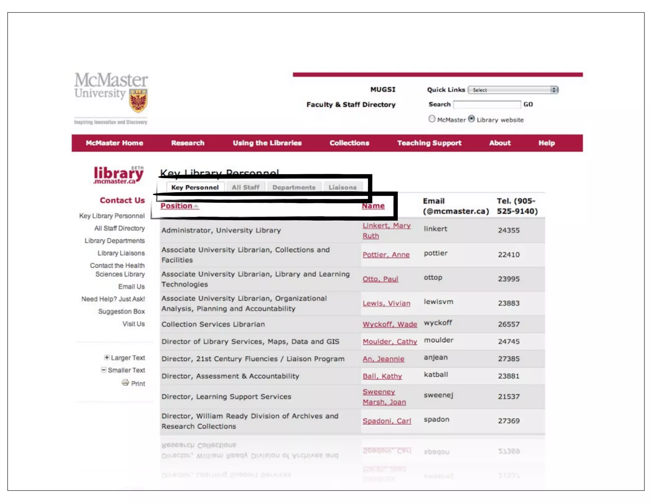Click the Smaller Text minus icon
Image resolution: width=652 pixels, height=503 pixels.
click(103, 370)
